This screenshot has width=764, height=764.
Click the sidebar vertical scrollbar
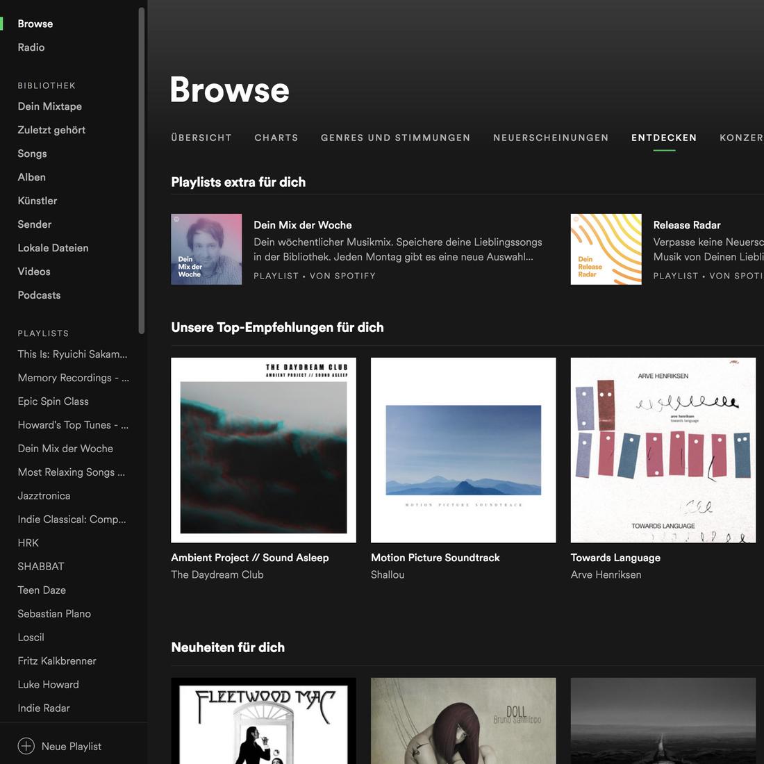[x=141, y=171]
